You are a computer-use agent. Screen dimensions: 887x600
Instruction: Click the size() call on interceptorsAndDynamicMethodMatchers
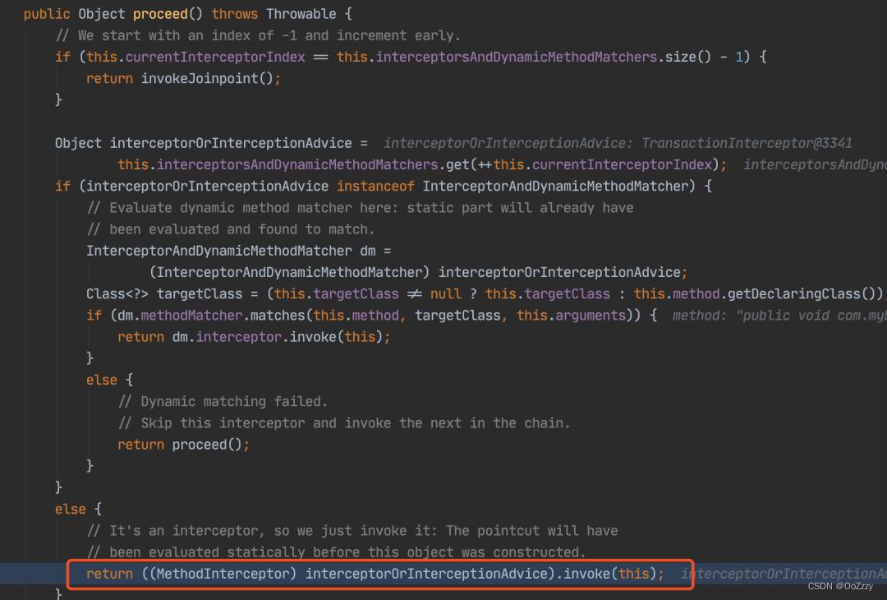(688, 58)
